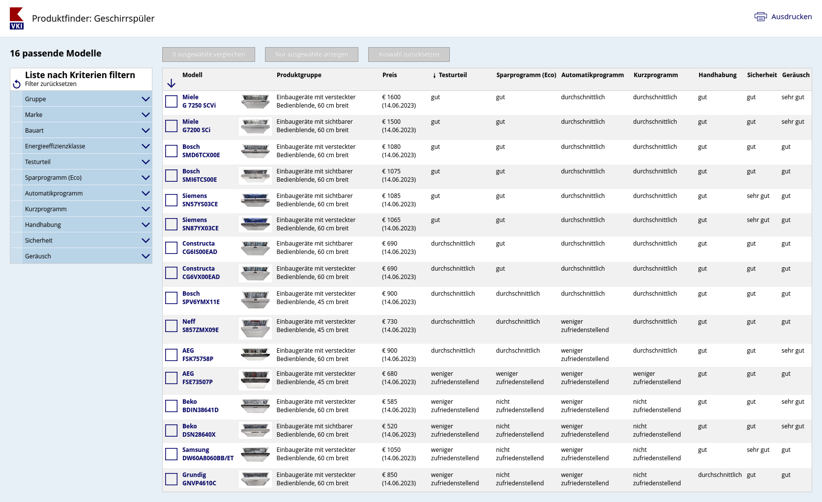The image size is (822, 502).
Task: Select the Constructa CG6IS00EAD checkbox
Action: pyautogui.click(x=171, y=248)
